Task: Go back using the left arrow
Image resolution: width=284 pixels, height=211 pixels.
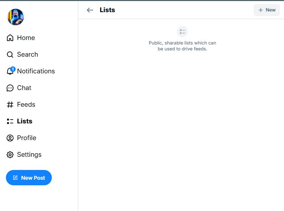Action: pos(90,10)
